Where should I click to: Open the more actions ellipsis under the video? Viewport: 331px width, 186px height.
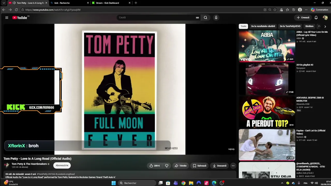[x=233, y=166]
